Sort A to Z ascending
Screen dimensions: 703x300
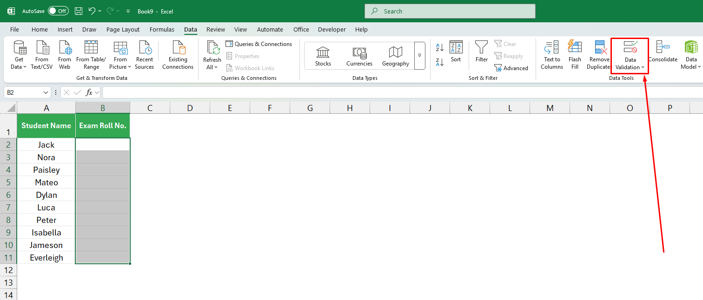440,47
